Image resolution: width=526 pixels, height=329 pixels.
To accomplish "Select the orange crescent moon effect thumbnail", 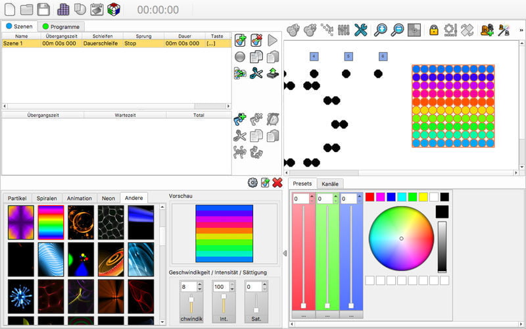I will 81,222.
